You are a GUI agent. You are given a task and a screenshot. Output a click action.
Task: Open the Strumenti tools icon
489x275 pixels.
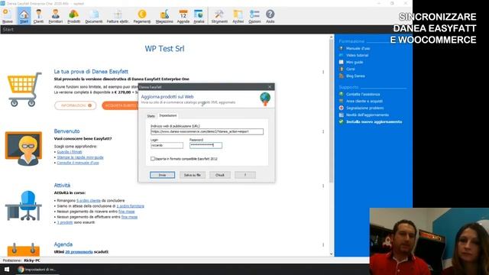[x=219, y=16]
